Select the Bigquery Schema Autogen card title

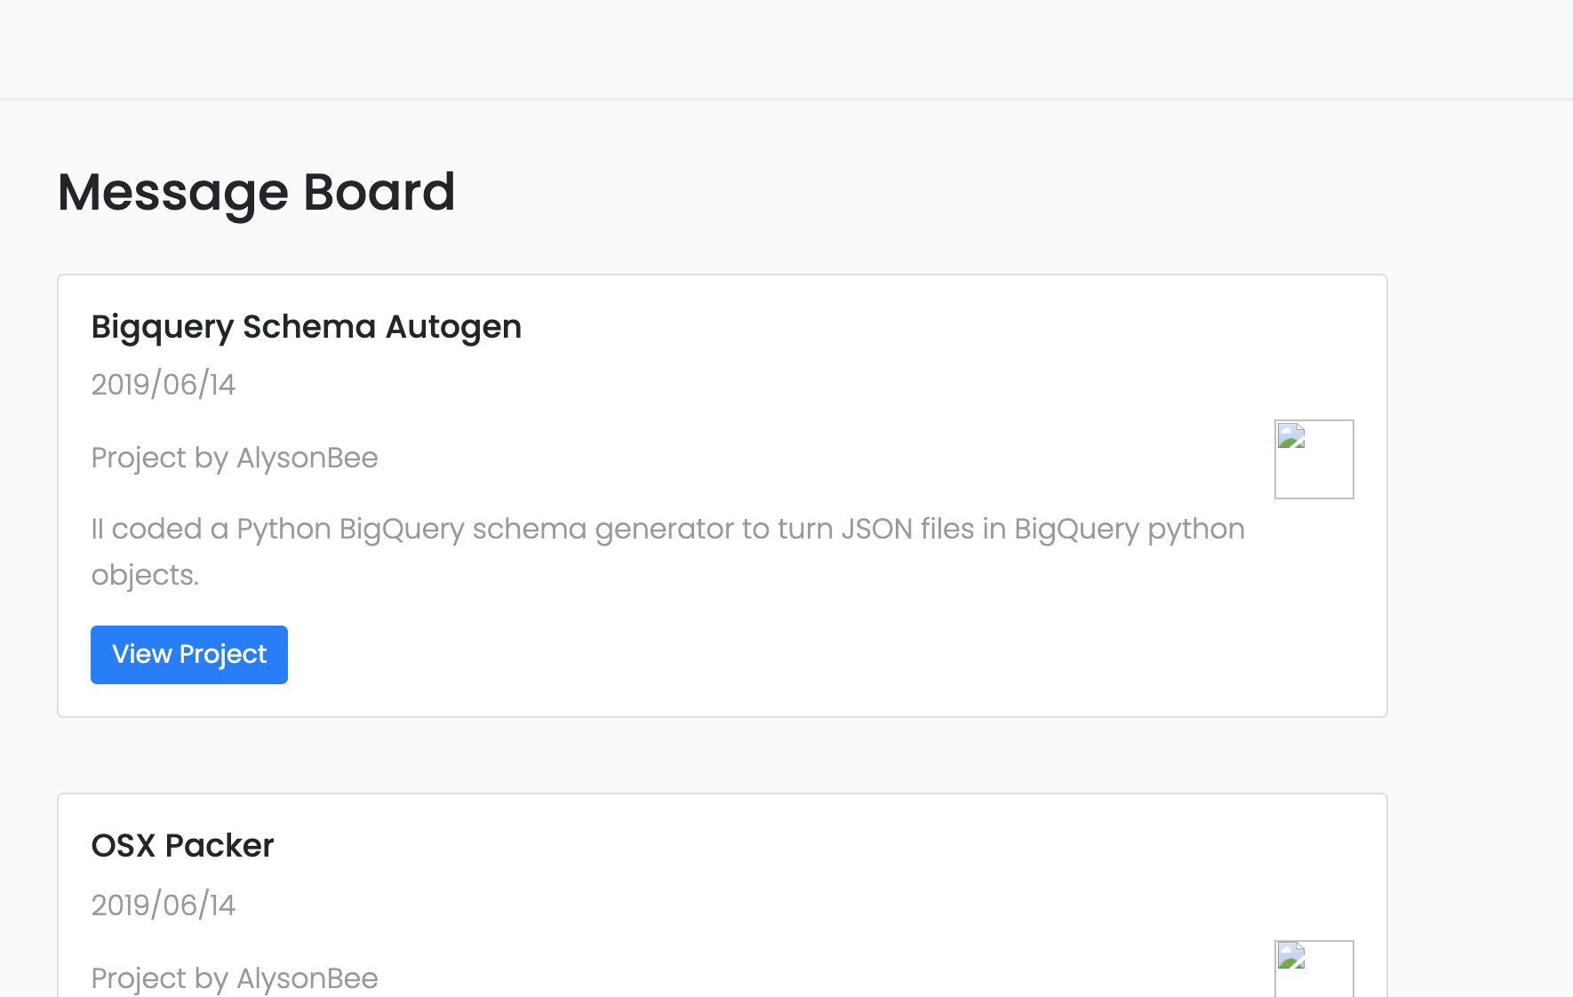[x=306, y=327]
